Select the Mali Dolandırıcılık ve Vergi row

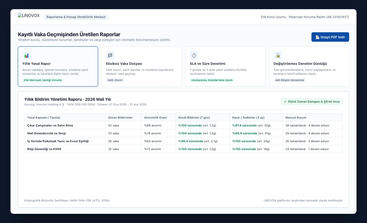(x=183, y=133)
